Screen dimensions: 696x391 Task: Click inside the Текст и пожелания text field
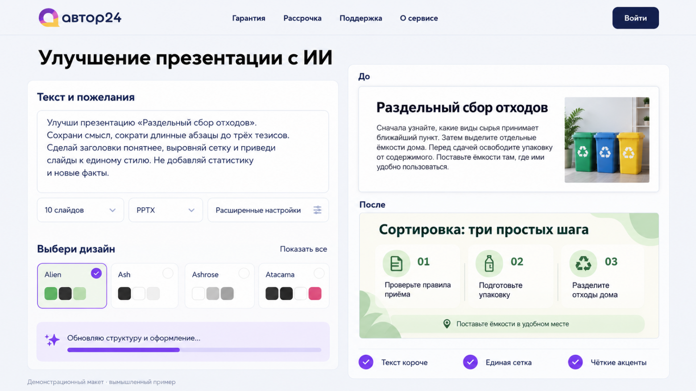click(183, 152)
